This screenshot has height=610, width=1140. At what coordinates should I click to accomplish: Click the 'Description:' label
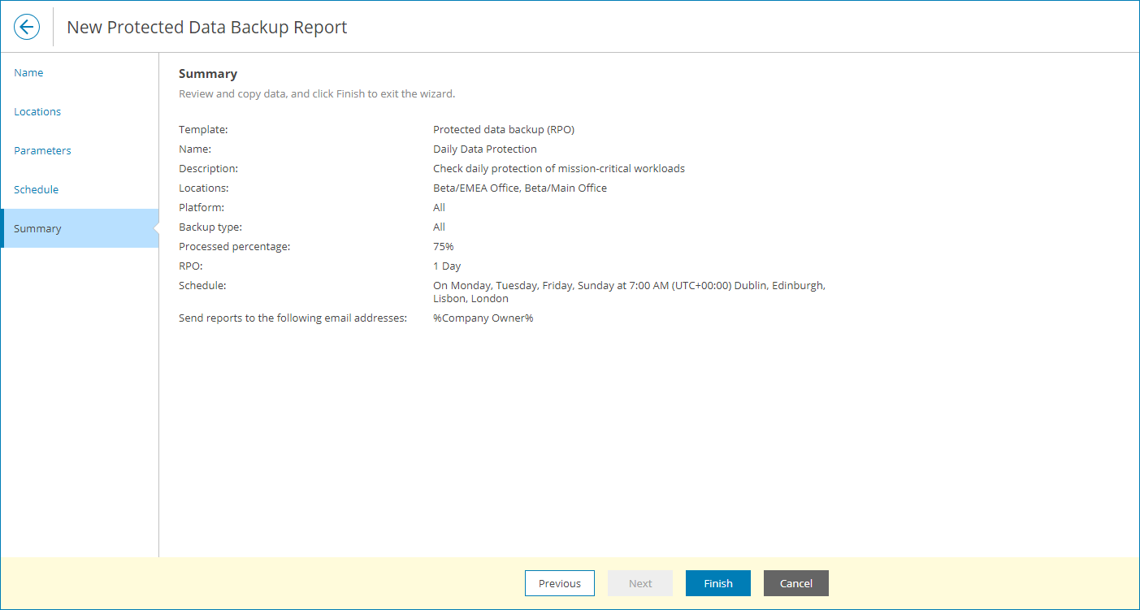tap(209, 168)
